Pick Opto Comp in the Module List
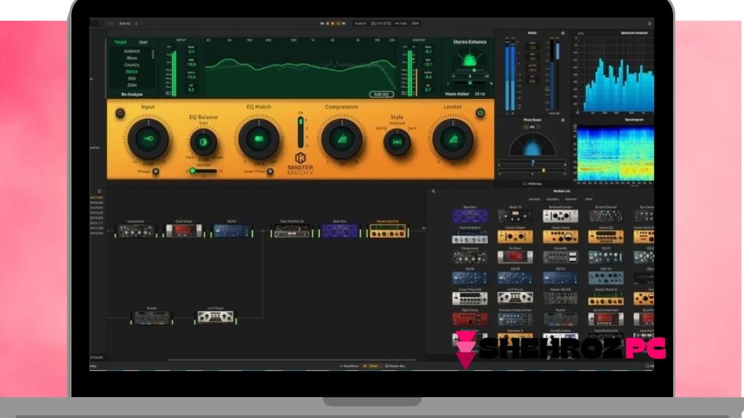 pyautogui.click(x=470, y=319)
